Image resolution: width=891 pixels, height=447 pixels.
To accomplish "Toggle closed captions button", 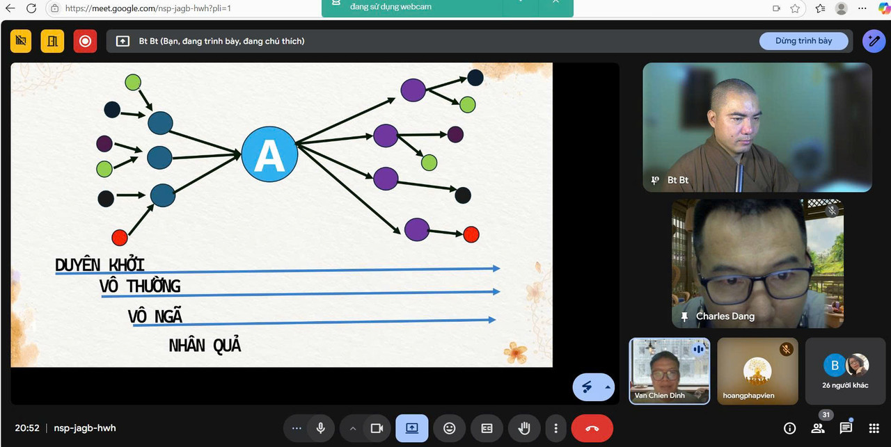I will click(x=487, y=428).
